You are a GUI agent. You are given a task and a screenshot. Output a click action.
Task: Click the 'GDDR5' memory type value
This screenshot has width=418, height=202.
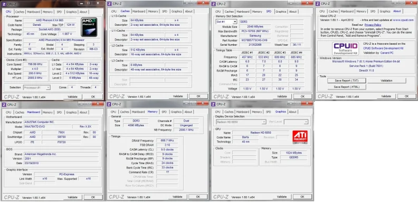point(293,157)
